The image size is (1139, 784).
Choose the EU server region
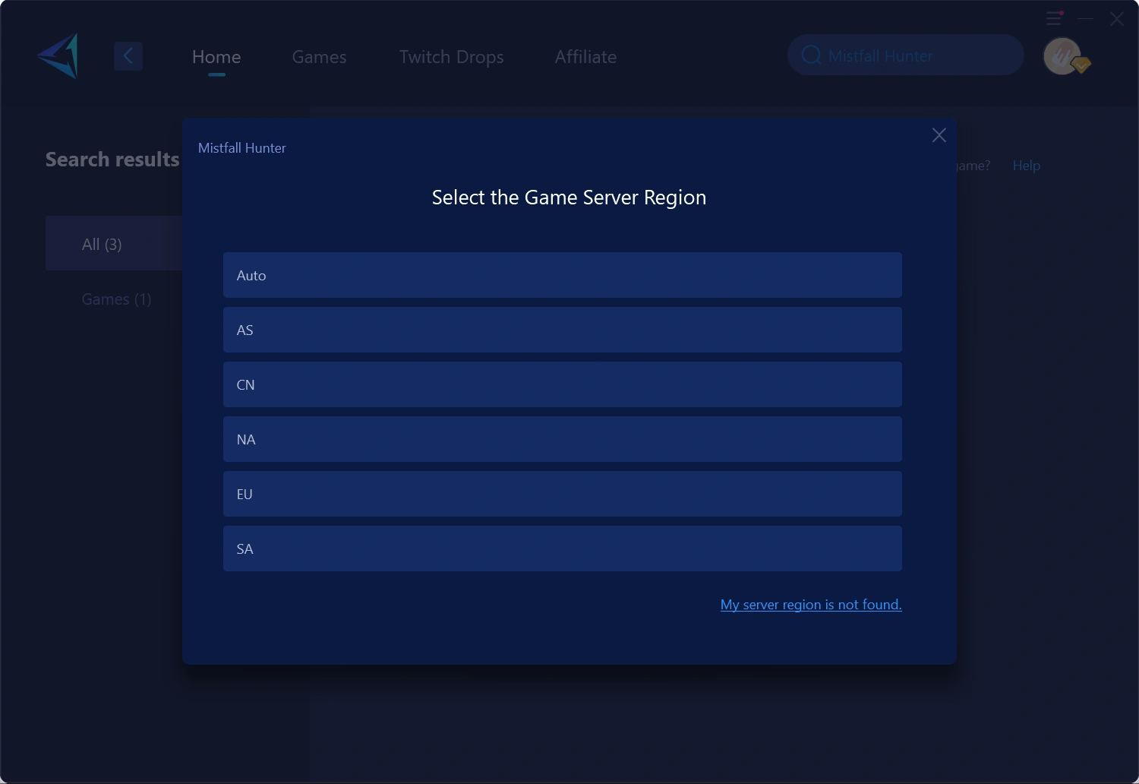point(563,494)
